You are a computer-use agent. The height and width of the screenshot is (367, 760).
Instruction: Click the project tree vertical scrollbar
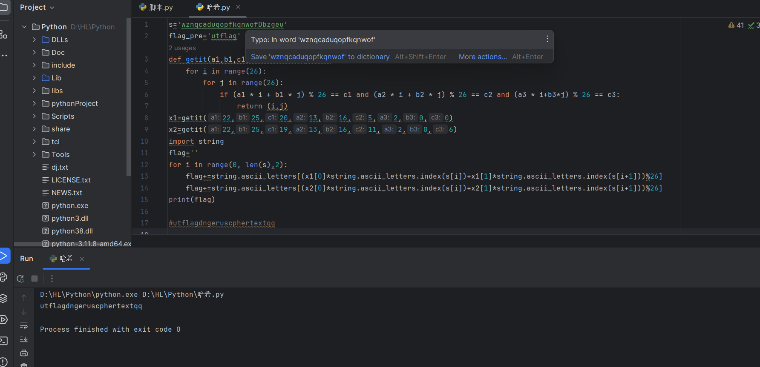(129, 97)
